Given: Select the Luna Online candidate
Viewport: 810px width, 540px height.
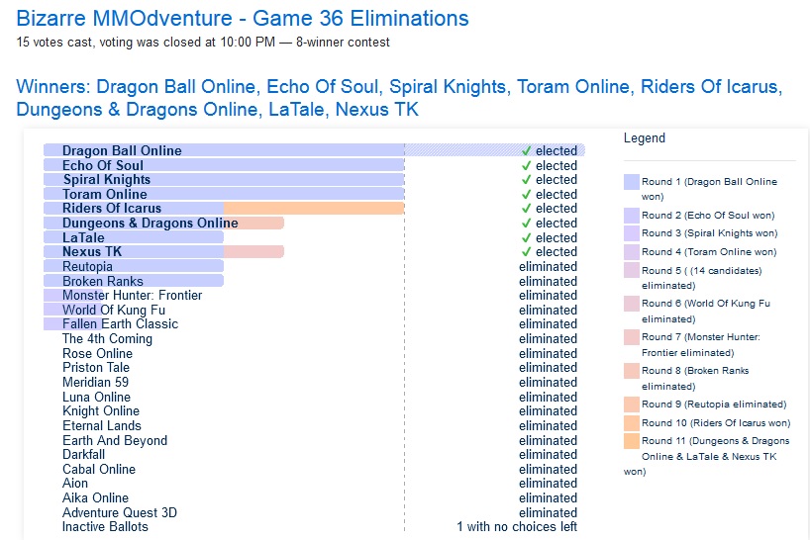Looking at the screenshot, I should click(x=97, y=398).
